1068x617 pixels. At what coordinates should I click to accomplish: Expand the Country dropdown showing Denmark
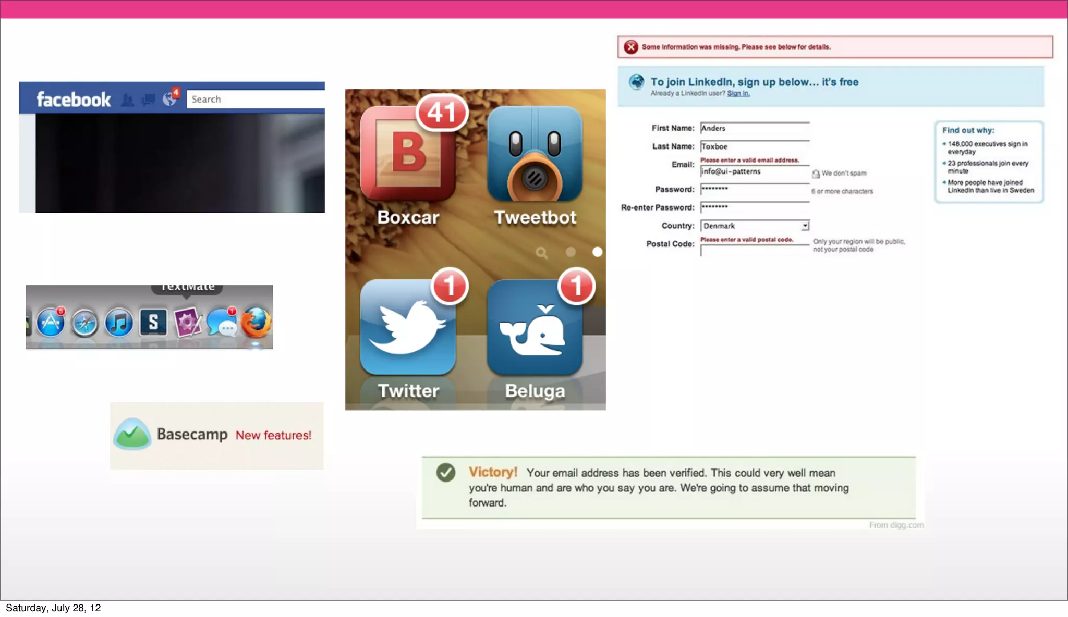click(x=755, y=226)
